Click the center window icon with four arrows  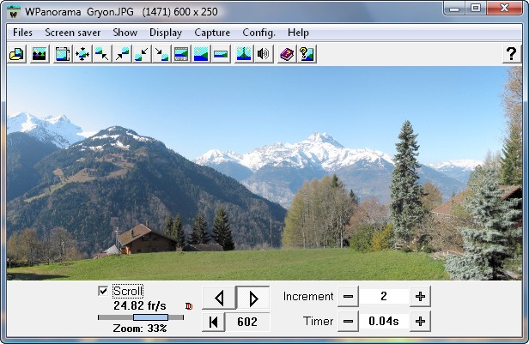pyautogui.click(x=82, y=54)
